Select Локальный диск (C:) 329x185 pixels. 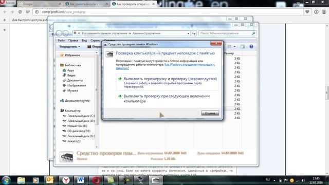point(81,116)
